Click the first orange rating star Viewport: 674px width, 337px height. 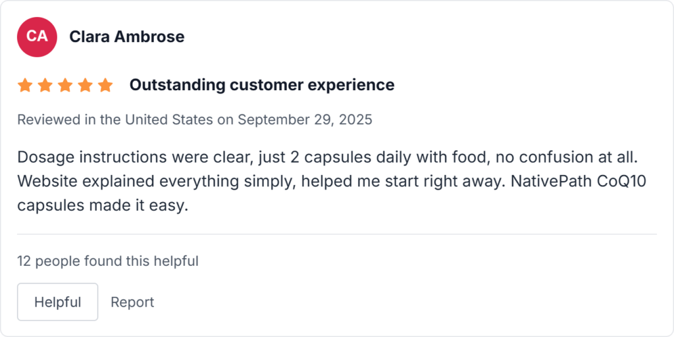(x=25, y=85)
